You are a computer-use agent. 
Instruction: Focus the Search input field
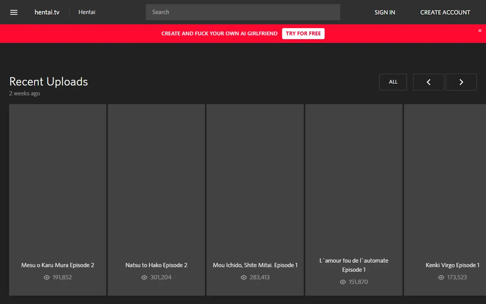pyautogui.click(x=243, y=12)
